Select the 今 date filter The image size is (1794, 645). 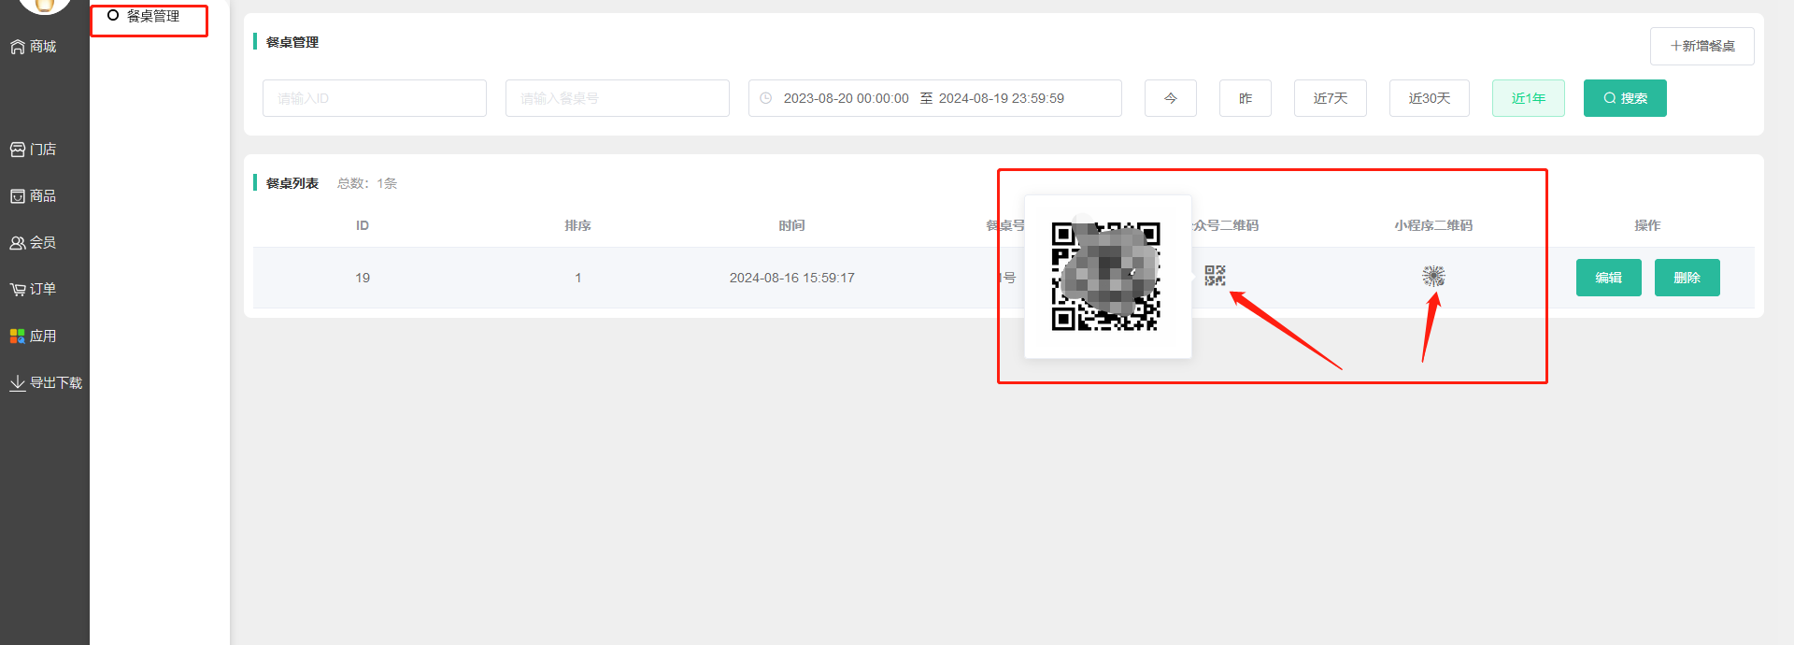click(x=1170, y=98)
